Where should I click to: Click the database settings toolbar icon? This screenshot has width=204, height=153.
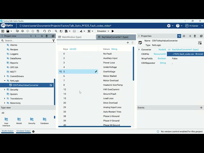point(38,31)
